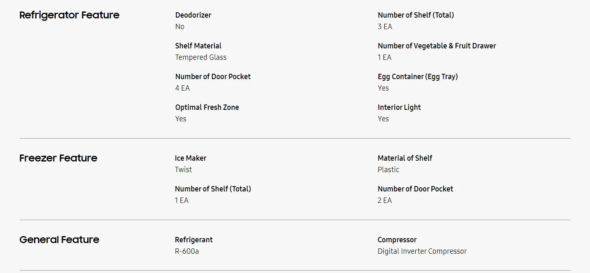This screenshot has height=273, width=590.
Task: Click the Interior Light spec label
Action: [399, 107]
